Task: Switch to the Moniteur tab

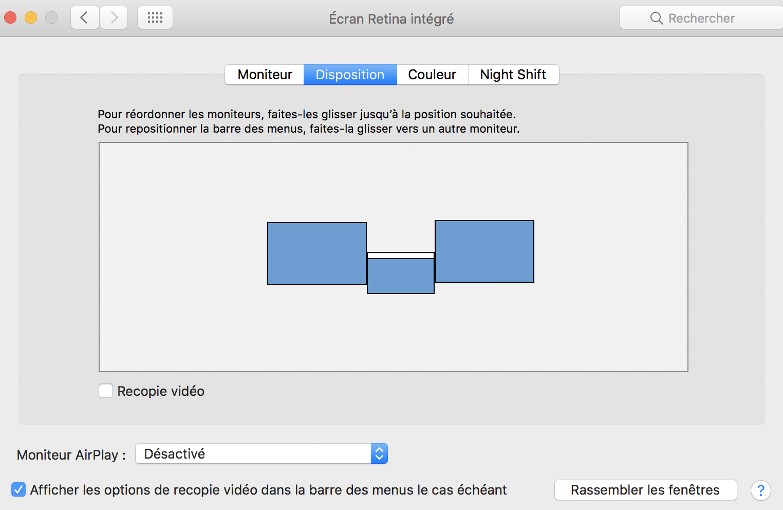Action: (265, 75)
